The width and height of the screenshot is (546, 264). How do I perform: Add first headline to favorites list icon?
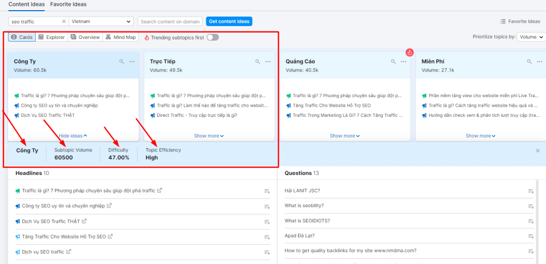click(267, 191)
